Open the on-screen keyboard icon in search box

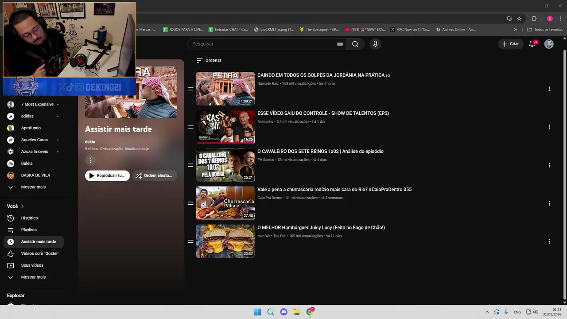[x=340, y=44]
